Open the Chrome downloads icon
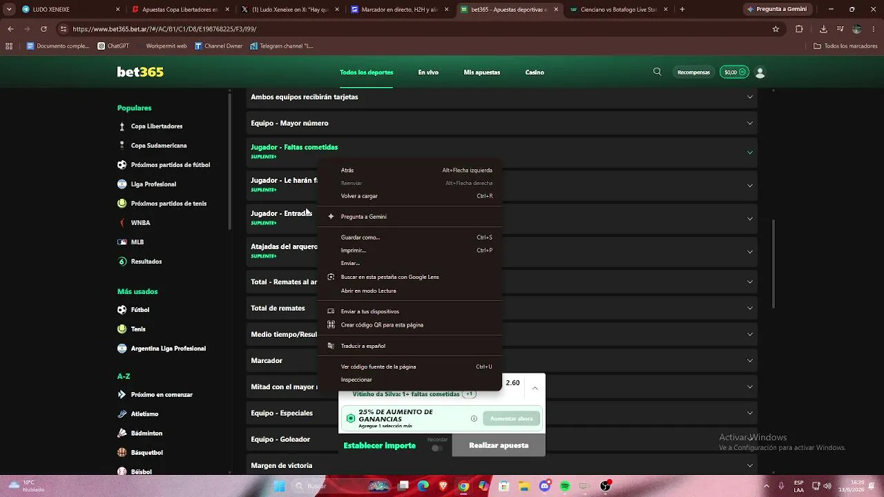 [823, 29]
